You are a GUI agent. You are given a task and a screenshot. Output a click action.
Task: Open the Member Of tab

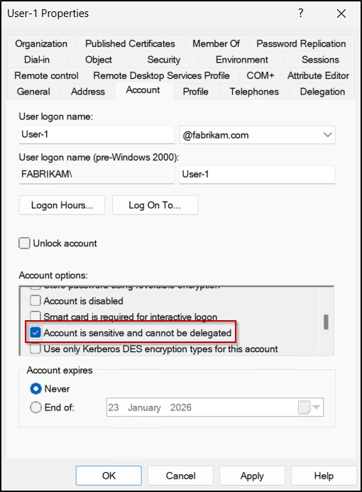click(216, 43)
